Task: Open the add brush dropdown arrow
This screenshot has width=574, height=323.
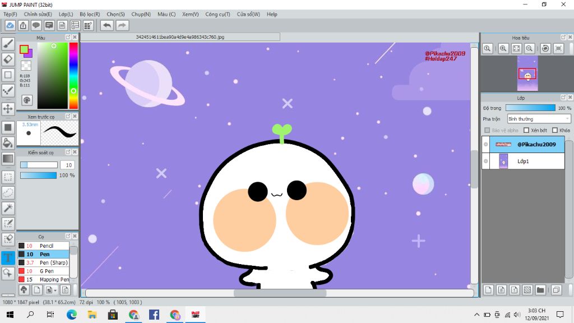Action: coord(55,290)
